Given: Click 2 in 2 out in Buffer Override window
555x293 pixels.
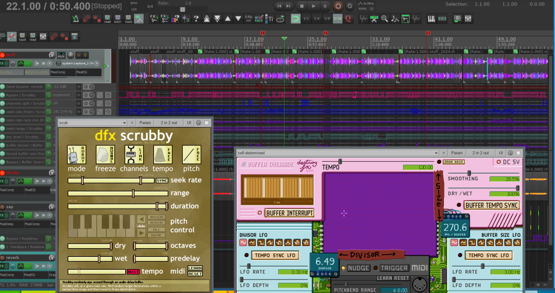Looking at the screenshot, I should pyautogui.click(x=480, y=153).
